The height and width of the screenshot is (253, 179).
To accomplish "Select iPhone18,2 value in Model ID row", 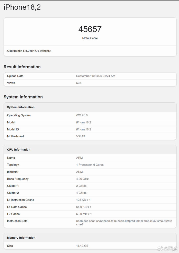I will (x=84, y=129).
